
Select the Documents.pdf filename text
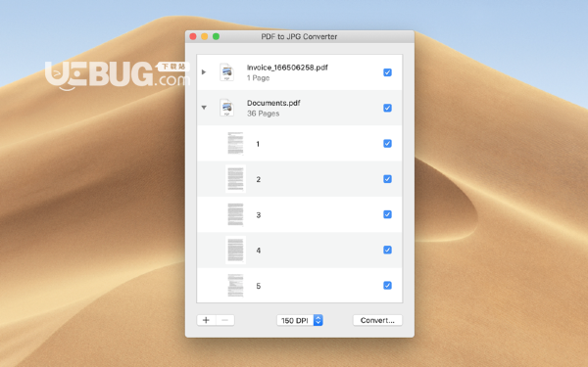pyautogui.click(x=273, y=103)
